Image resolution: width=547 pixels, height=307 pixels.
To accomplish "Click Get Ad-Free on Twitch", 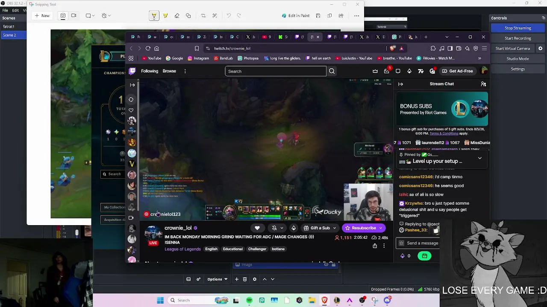I will click(x=457, y=71).
